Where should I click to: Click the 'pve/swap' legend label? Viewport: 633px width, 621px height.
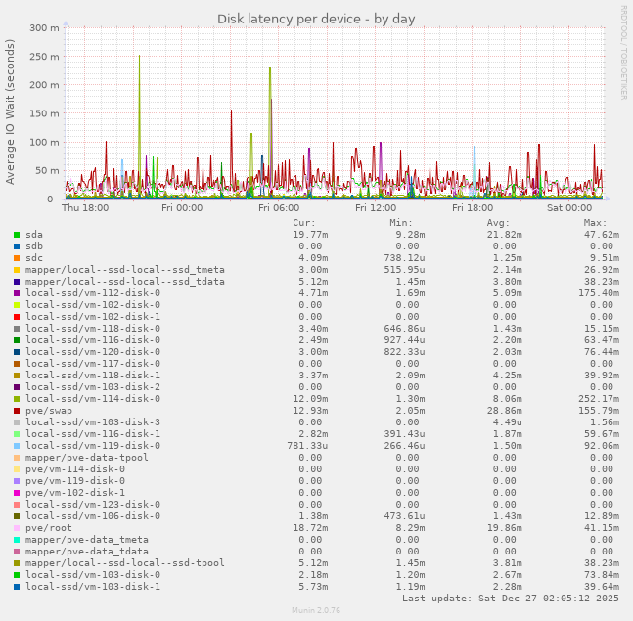[49, 411]
